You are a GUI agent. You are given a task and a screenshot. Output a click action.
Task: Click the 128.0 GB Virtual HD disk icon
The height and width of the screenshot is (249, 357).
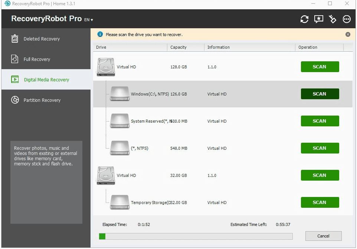click(x=106, y=67)
